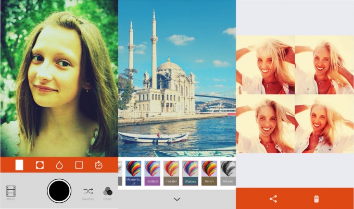Tap the bottom-left collage photo

tap(265, 124)
